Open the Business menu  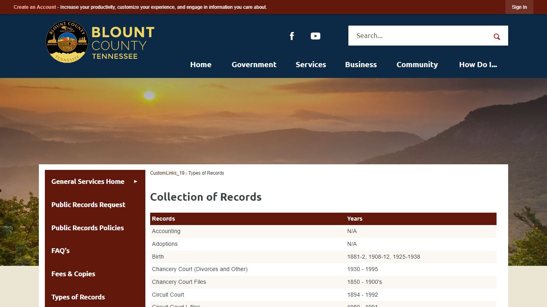[361, 65]
